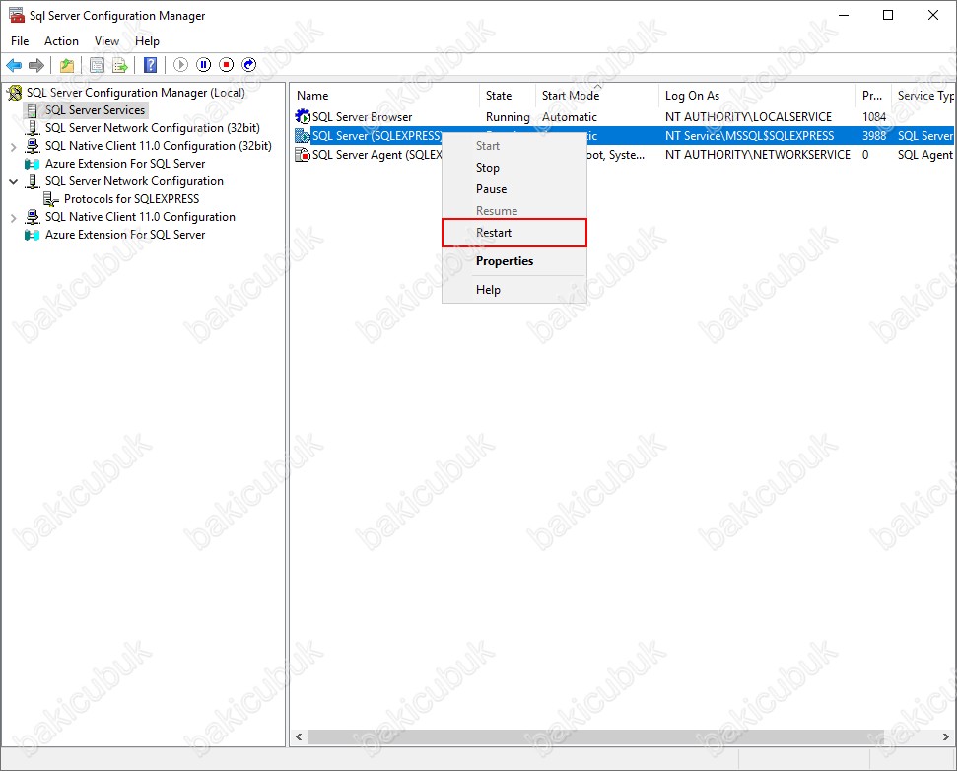The width and height of the screenshot is (957, 771).
Task: Click the Restart Service toolbar button
Action: coord(249,64)
